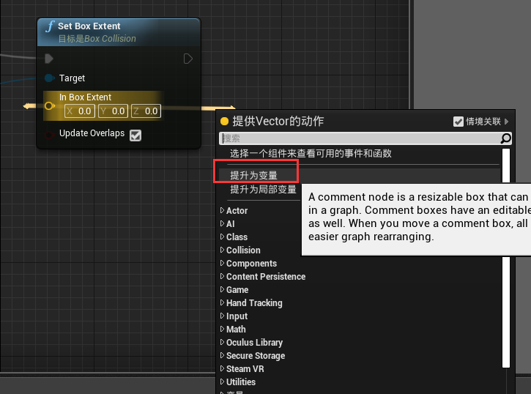Click the blue Target pin

pyautogui.click(x=50, y=78)
